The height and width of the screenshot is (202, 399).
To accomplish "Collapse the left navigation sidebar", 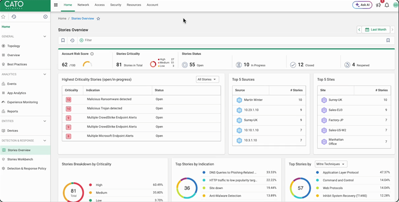I will tap(46, 17).
